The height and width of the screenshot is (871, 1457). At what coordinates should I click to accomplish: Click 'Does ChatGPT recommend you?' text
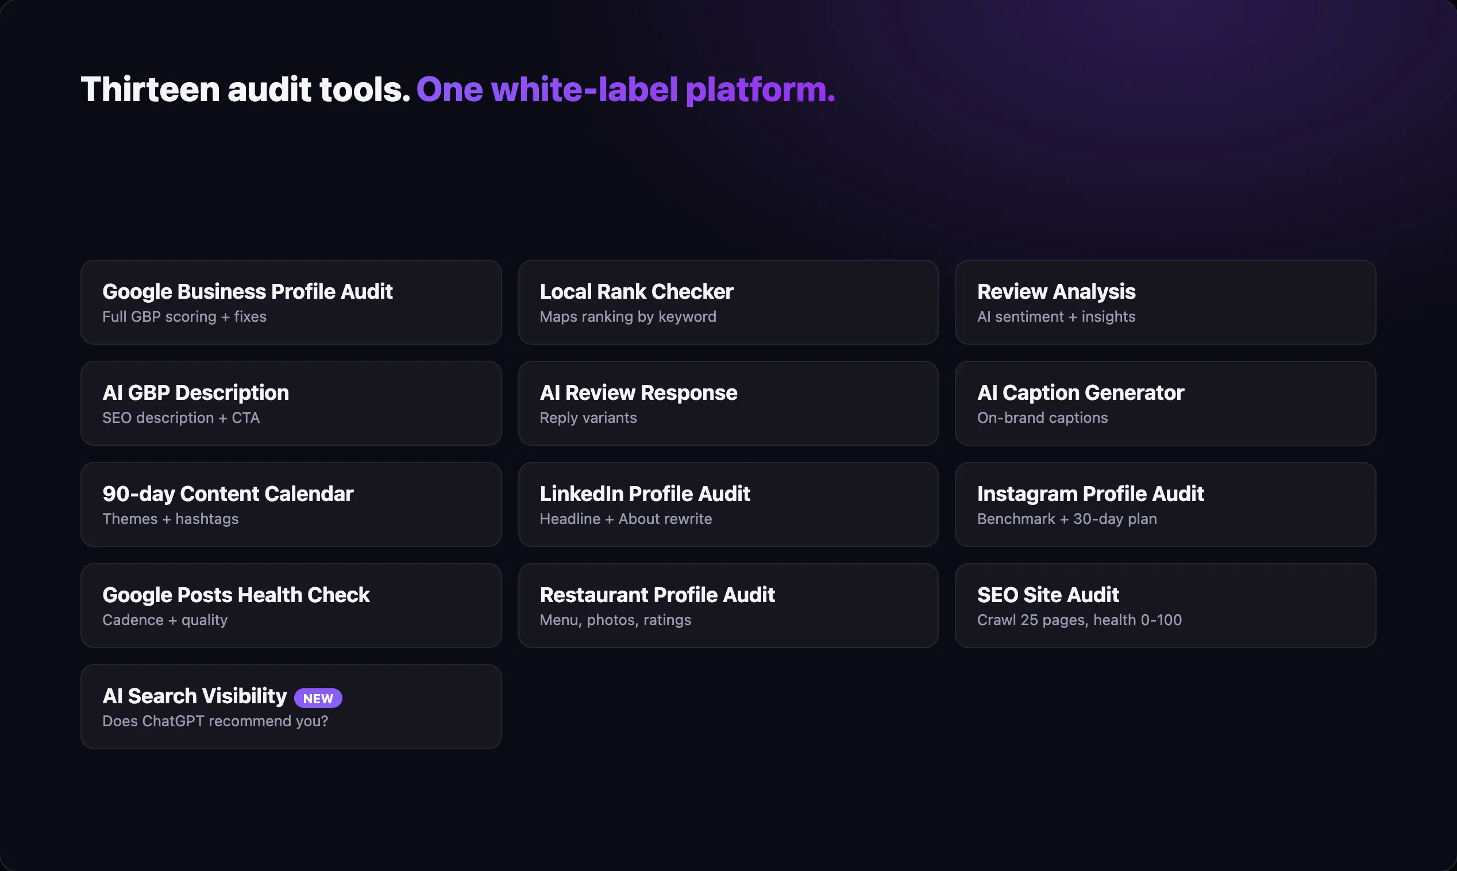215,720
